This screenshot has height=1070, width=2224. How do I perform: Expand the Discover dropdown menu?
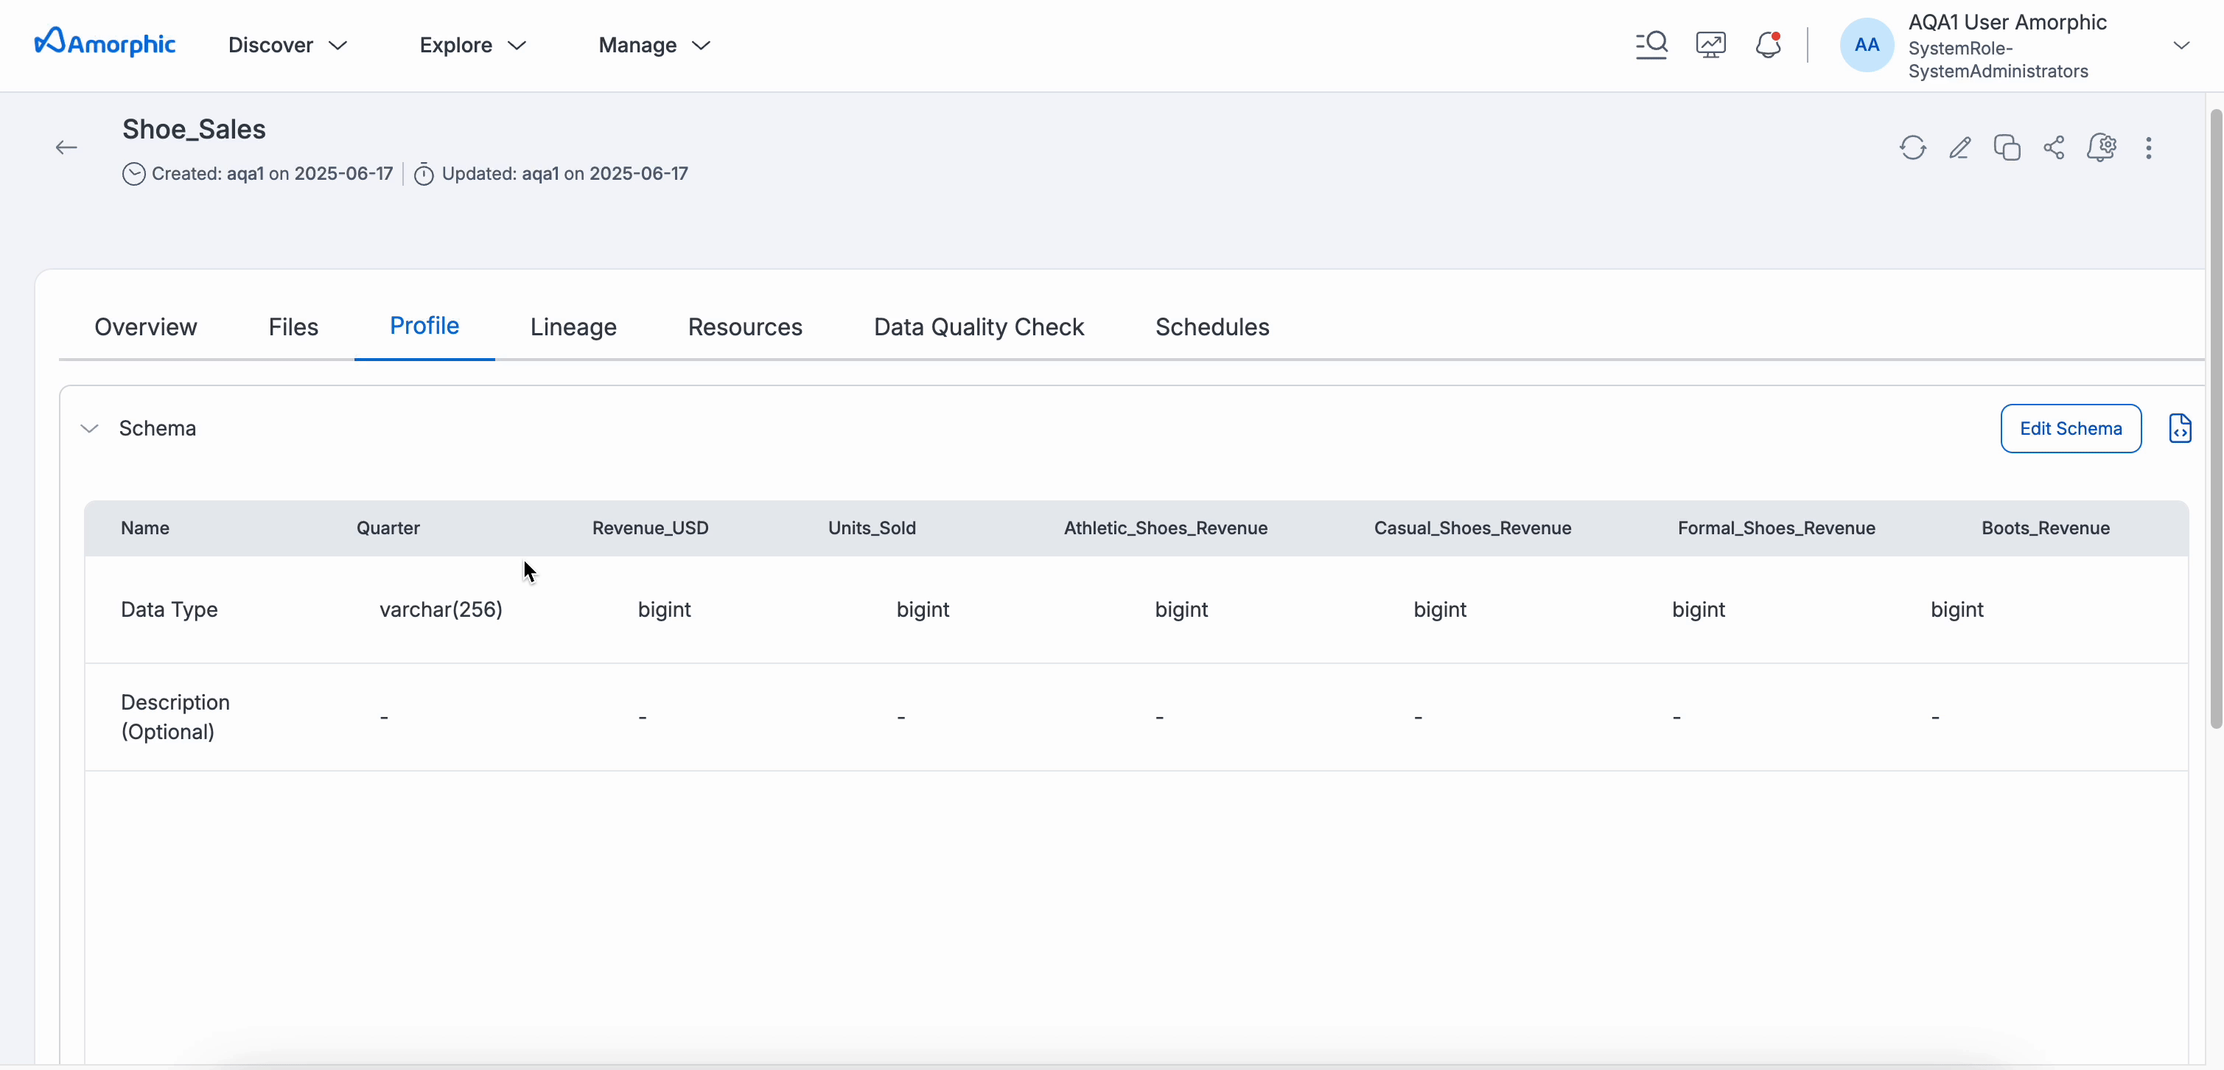click(x=287, y=45)
